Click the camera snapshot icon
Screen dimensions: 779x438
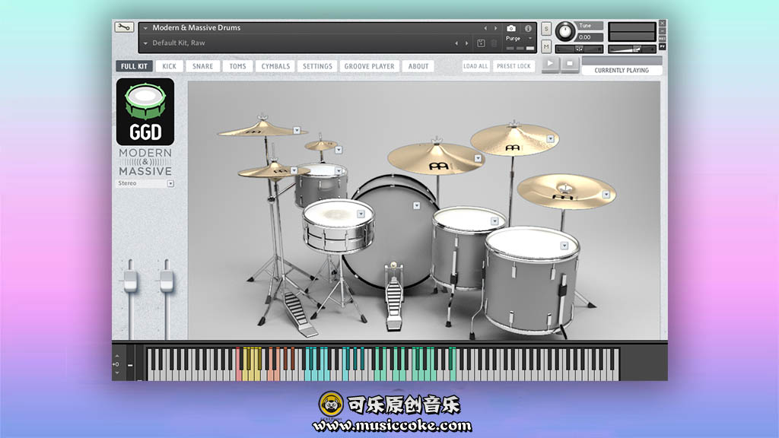tap(511, 28)
